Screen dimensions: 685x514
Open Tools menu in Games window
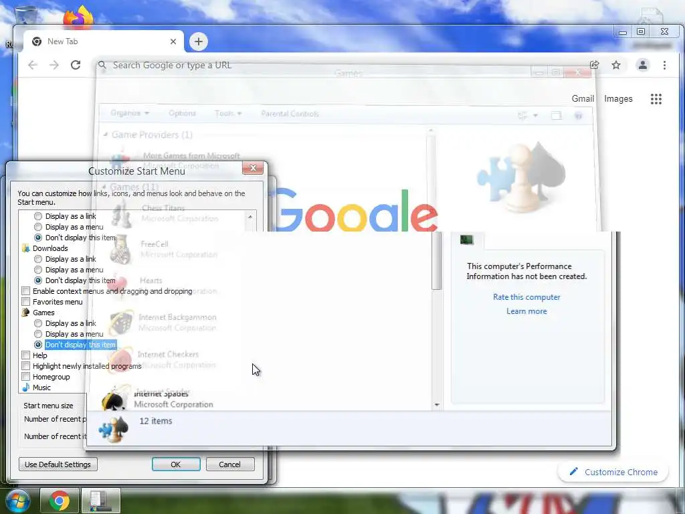(x=228, y=113)
